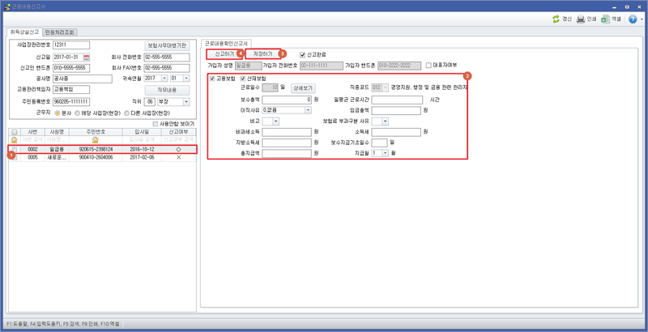Click the printer (인쇄) icon
Image resolution: width=648 pixels, height=332 pixels.
pyautogui.click(x=580, y=19)
